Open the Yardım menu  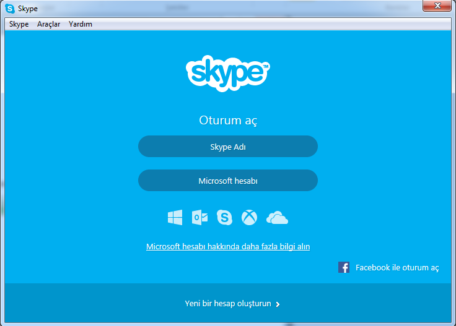coord(81,24)
